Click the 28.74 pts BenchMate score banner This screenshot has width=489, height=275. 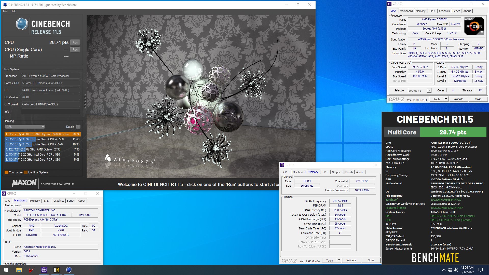tap(453, 132)
